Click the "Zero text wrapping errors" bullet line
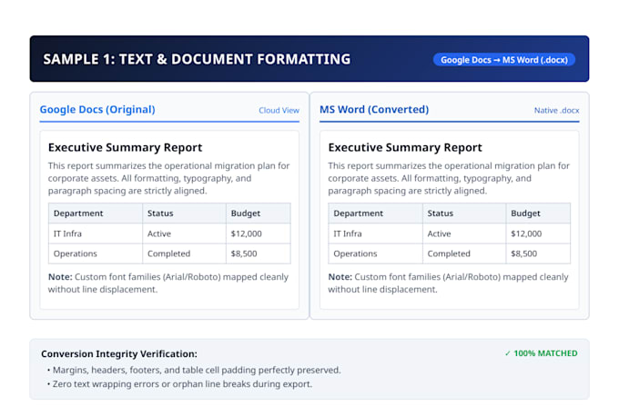The height and width of the screenshot is (417, 619). click(x=179, y=384)
